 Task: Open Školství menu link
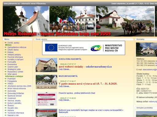click(x=11, y=105)
